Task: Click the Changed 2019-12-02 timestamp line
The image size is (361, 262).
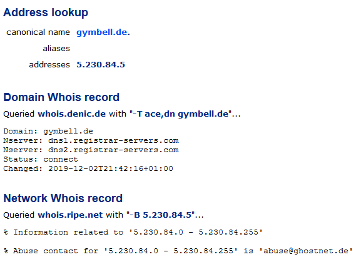Action: click(x=88, y=169)
